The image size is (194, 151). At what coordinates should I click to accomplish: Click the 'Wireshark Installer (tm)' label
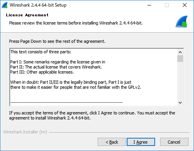(x=25, y=132)
